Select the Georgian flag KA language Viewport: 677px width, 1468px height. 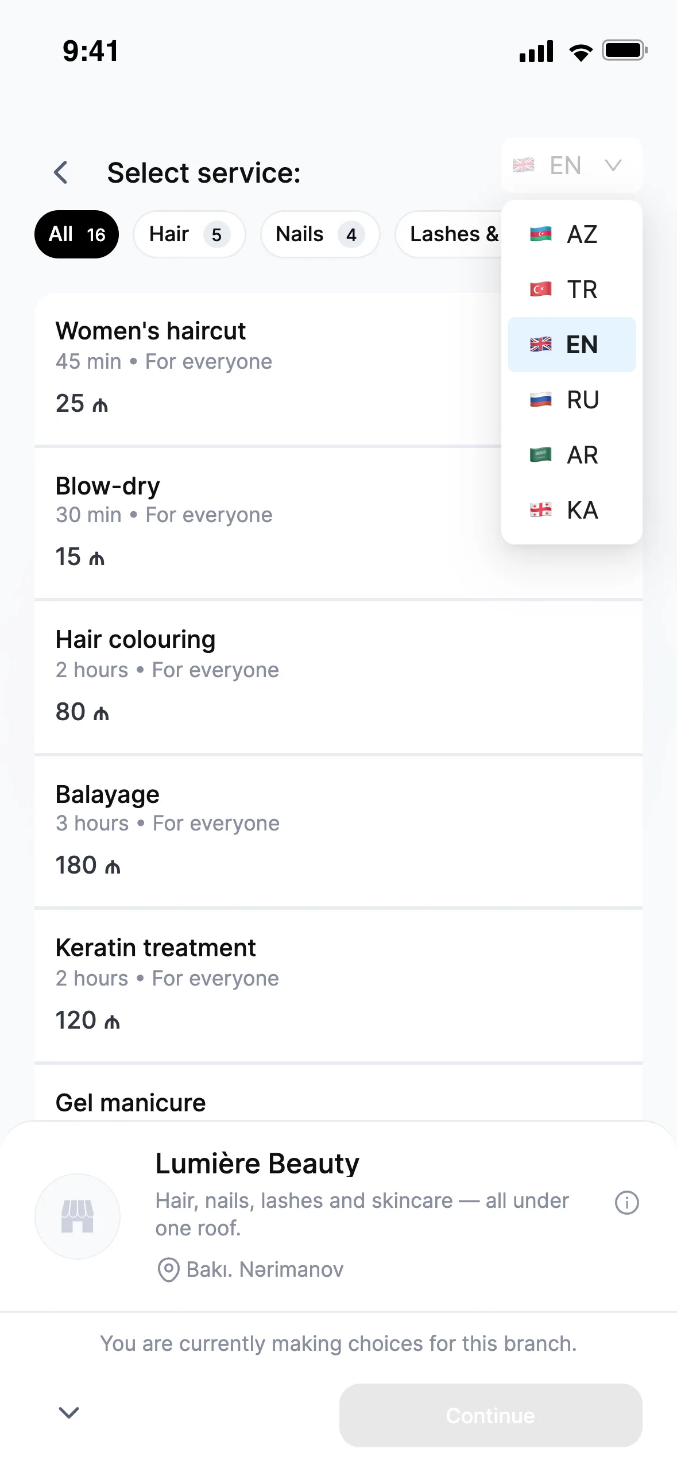571,510
